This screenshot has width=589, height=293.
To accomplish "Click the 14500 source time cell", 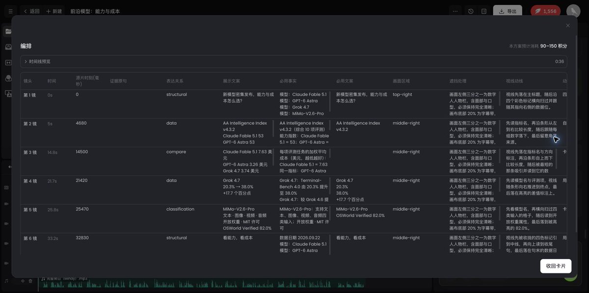I will click(x=82, y=152).
